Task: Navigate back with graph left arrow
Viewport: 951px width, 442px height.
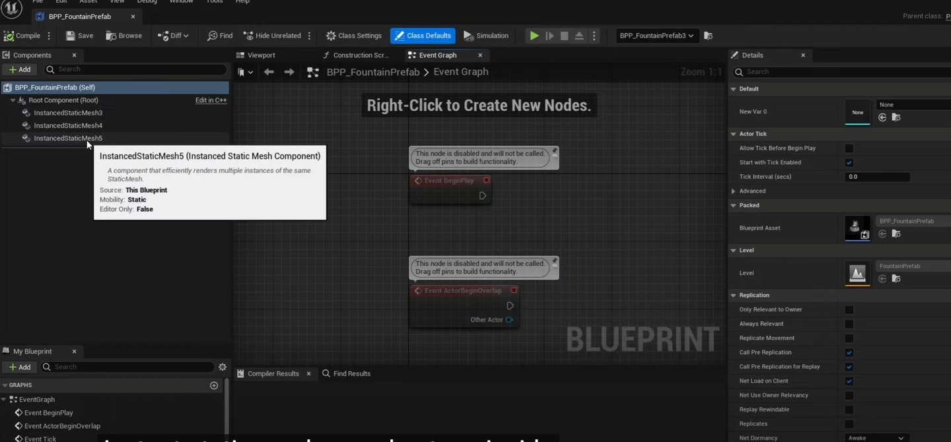Action: click(x=269, y=72)
